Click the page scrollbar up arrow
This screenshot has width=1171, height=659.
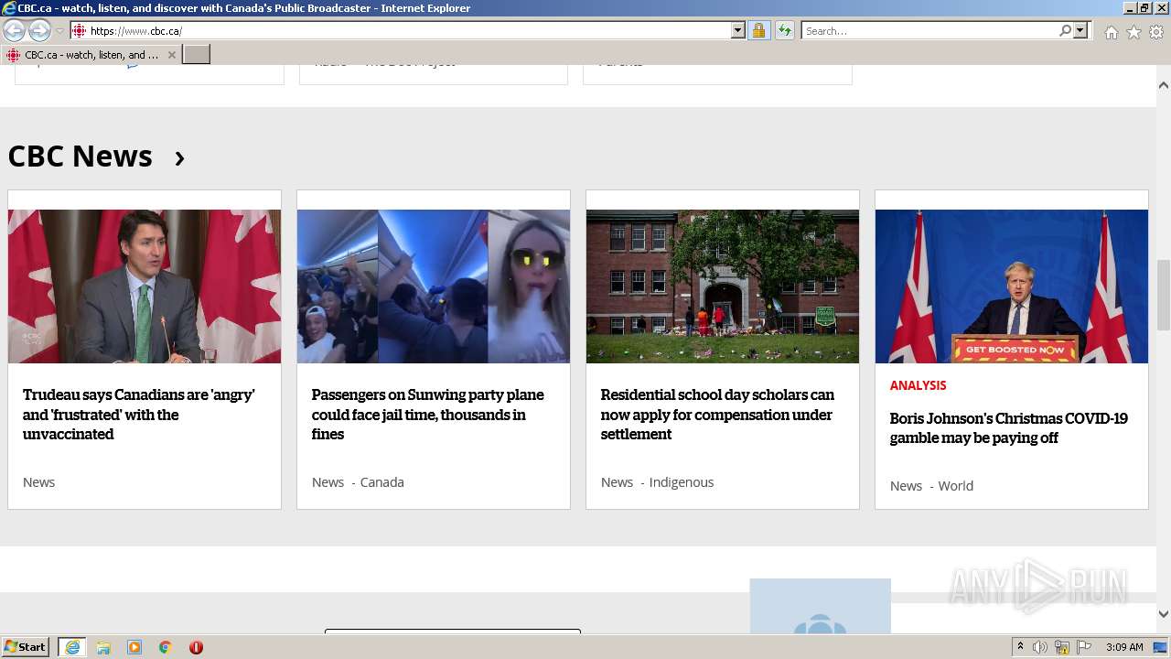(x=1164, y=85)
